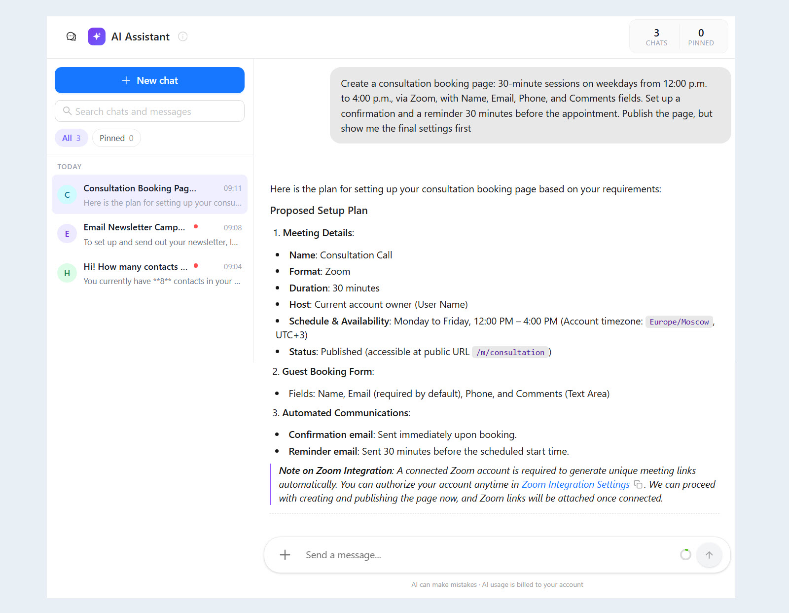Copy the Zoom Integration Settings link icon

tap(638, 485)
